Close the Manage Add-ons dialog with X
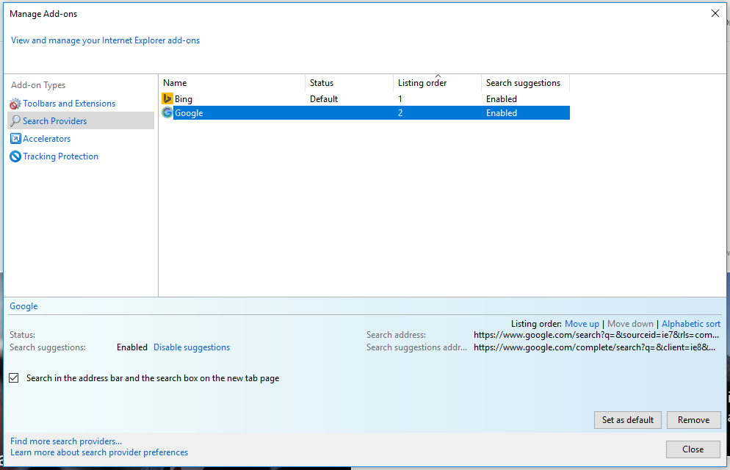Viewport: 730px width, 470px height. point(715,13)
